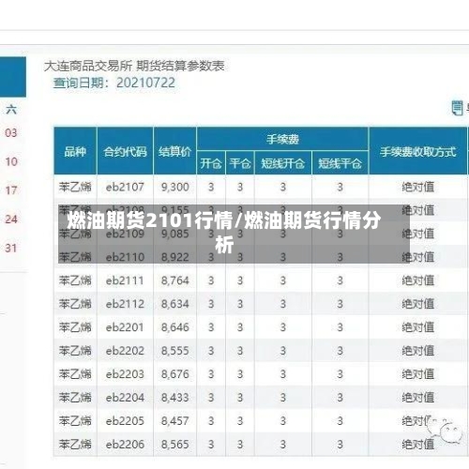Select contract code eb2111

tap(125, 280)
